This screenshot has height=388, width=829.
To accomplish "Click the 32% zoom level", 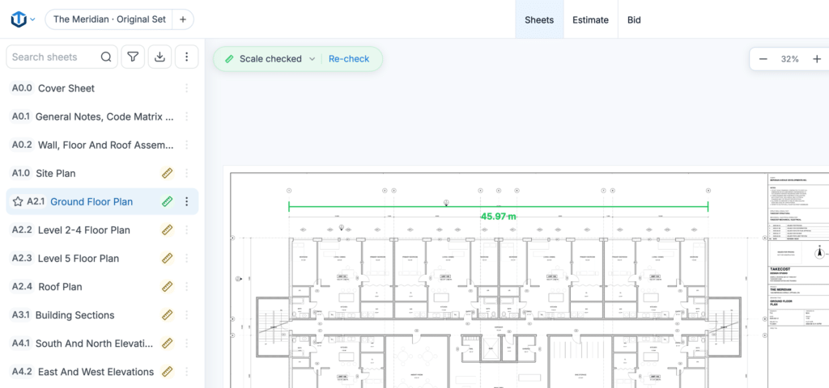I will pos(790,59).
